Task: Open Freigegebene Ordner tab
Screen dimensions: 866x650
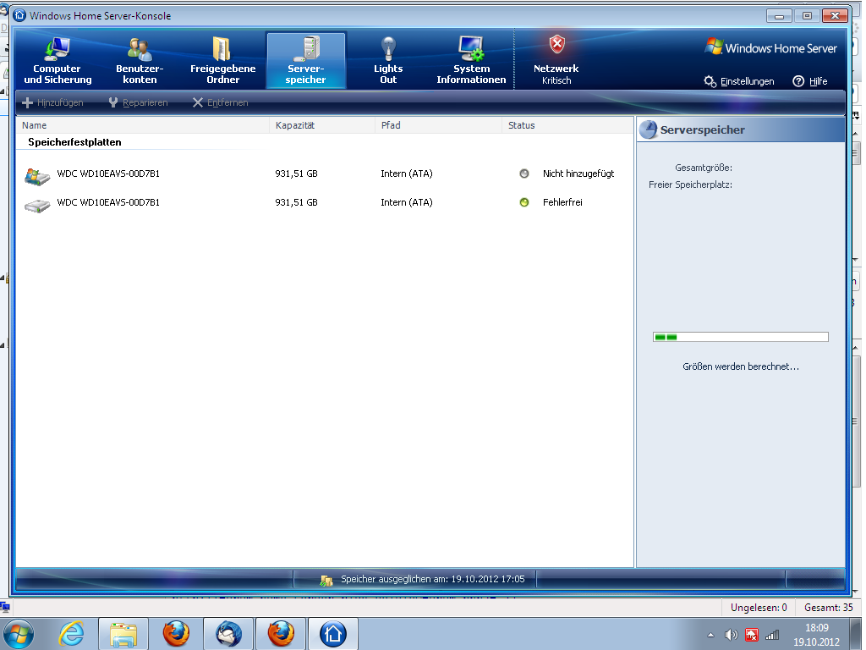Action: [x=222, y=60]
